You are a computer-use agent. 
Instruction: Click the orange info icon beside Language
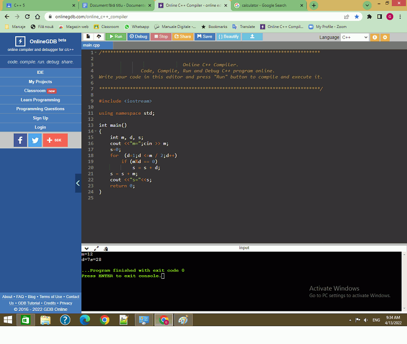(x=375, y=37)
